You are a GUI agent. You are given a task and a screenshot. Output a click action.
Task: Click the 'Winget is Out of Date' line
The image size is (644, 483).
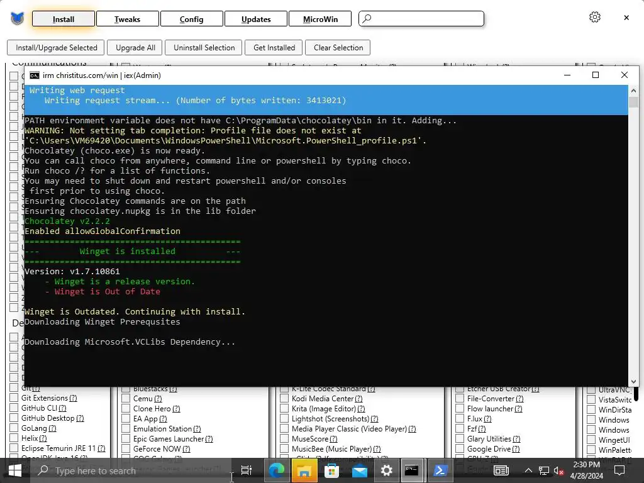pos(103,292)
